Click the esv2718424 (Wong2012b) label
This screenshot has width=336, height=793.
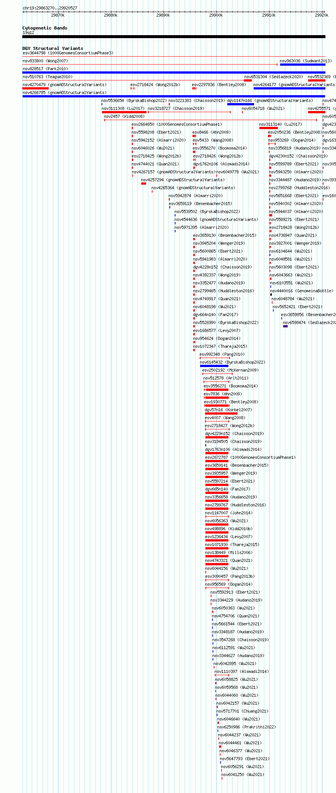click(155, 85)
